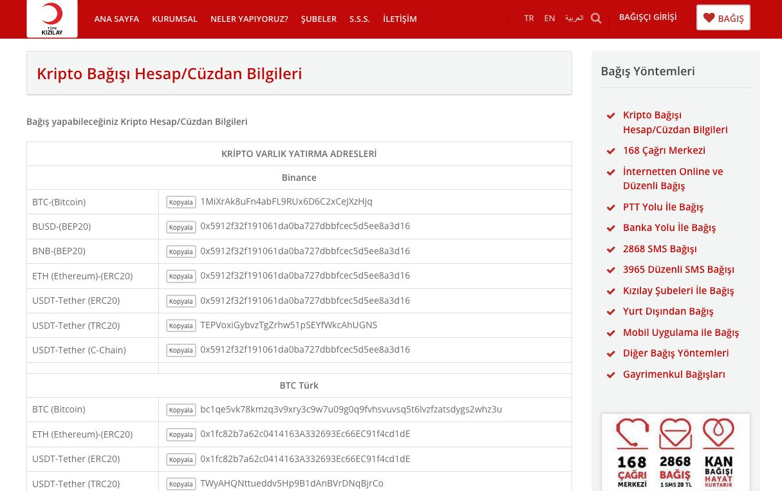Click the page title Kripto Bağışı Hesap/Cüzdan Bilgileri

169,73
